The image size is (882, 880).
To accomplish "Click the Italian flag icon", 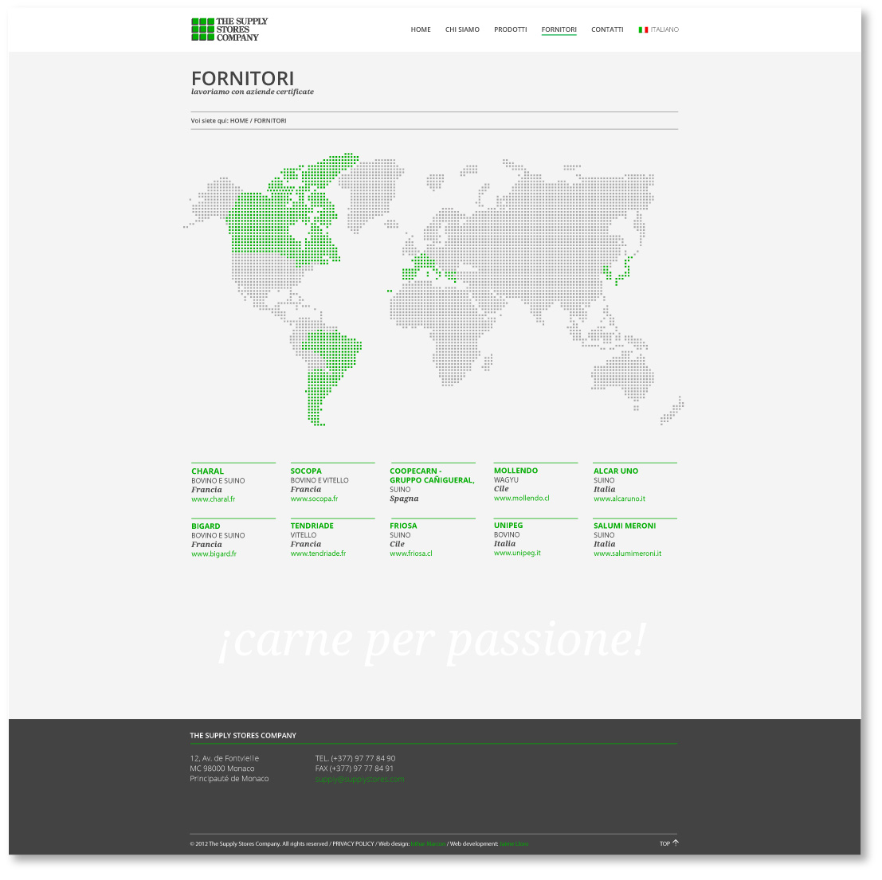I will 644,29.
